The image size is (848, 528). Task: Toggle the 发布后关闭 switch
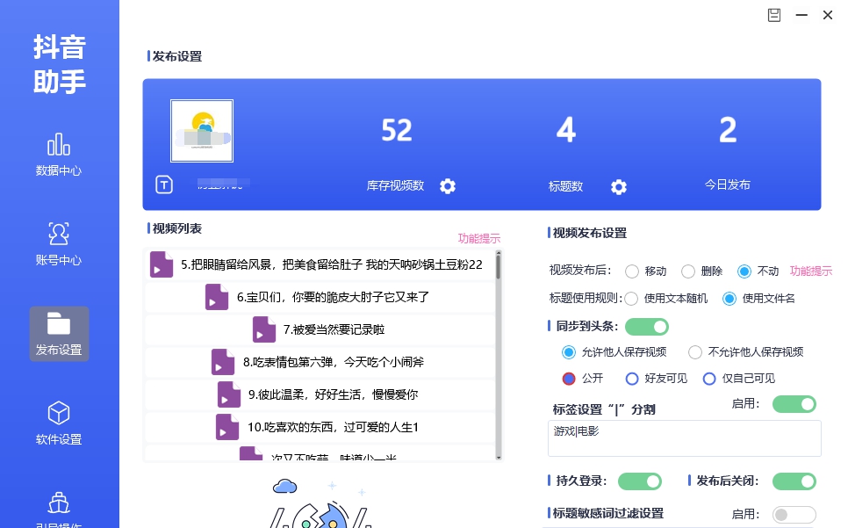click(x=794, y=481)
